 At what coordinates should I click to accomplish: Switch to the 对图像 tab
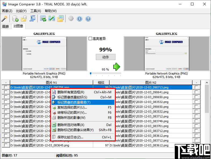(18, 26)
